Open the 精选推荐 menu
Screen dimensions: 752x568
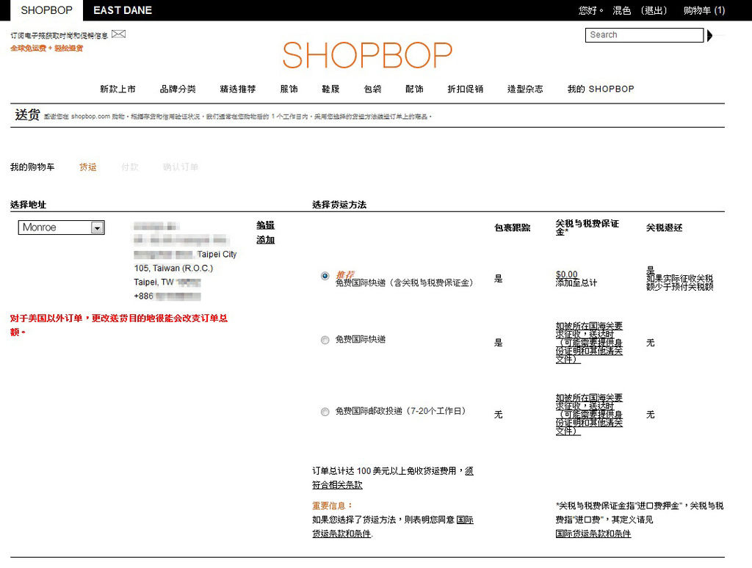(238, 89)
